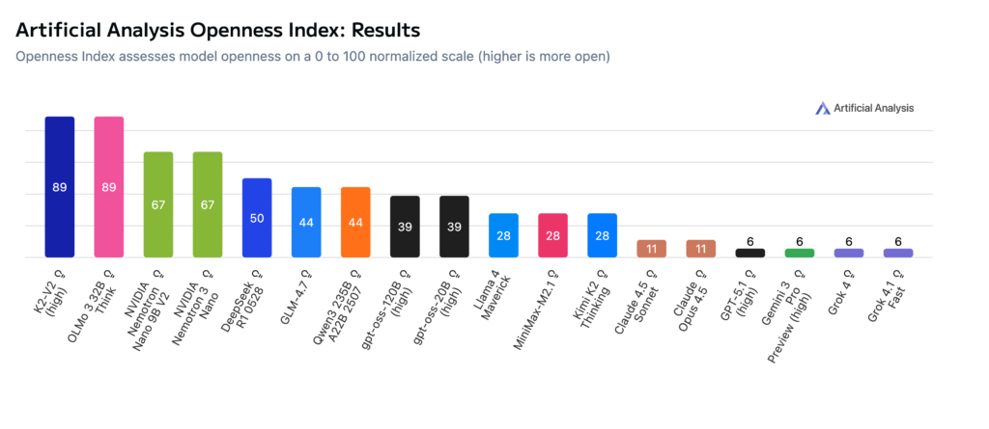
Task: Select the pink OLMo 3 32B Think bar
Action: point(108,187)
